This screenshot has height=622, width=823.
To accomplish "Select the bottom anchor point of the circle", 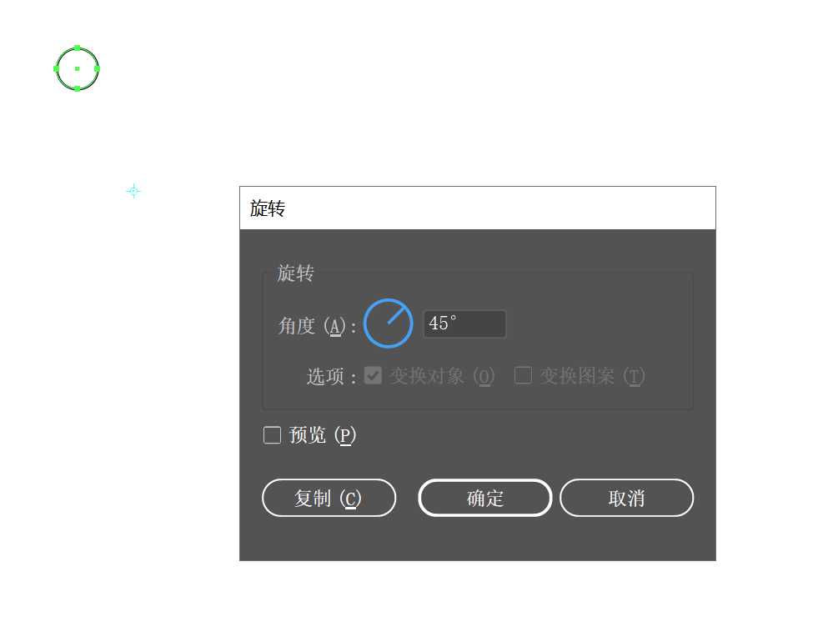I will coord(78,88).
